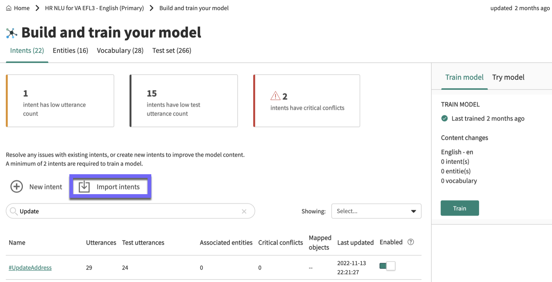Click the New intent plus icon
552x282 pixels.
pos(16,187)
